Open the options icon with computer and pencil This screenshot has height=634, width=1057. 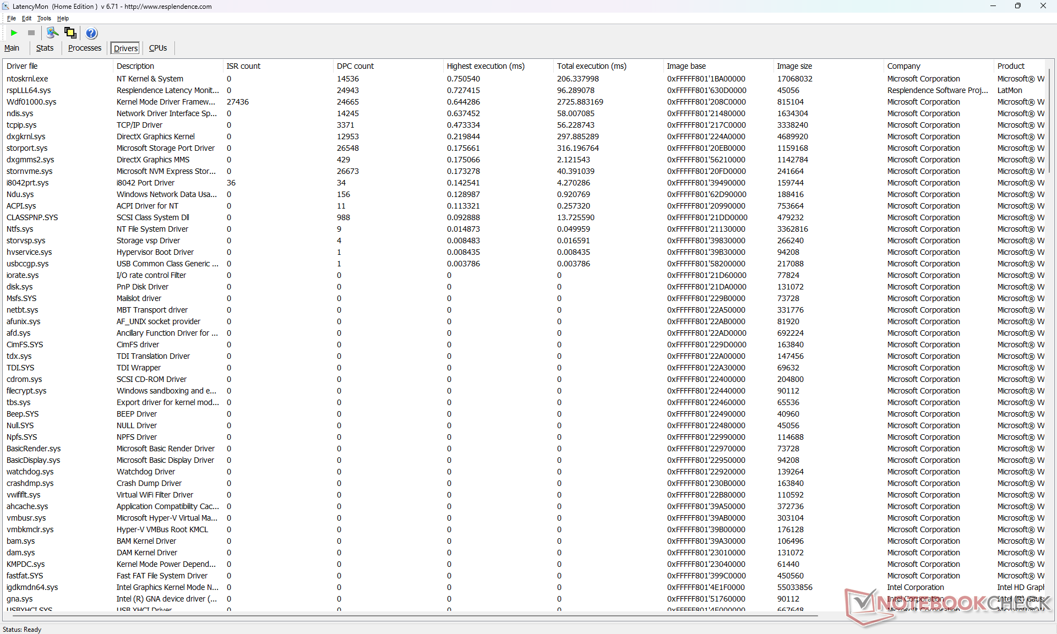click(x=52, y=33)
